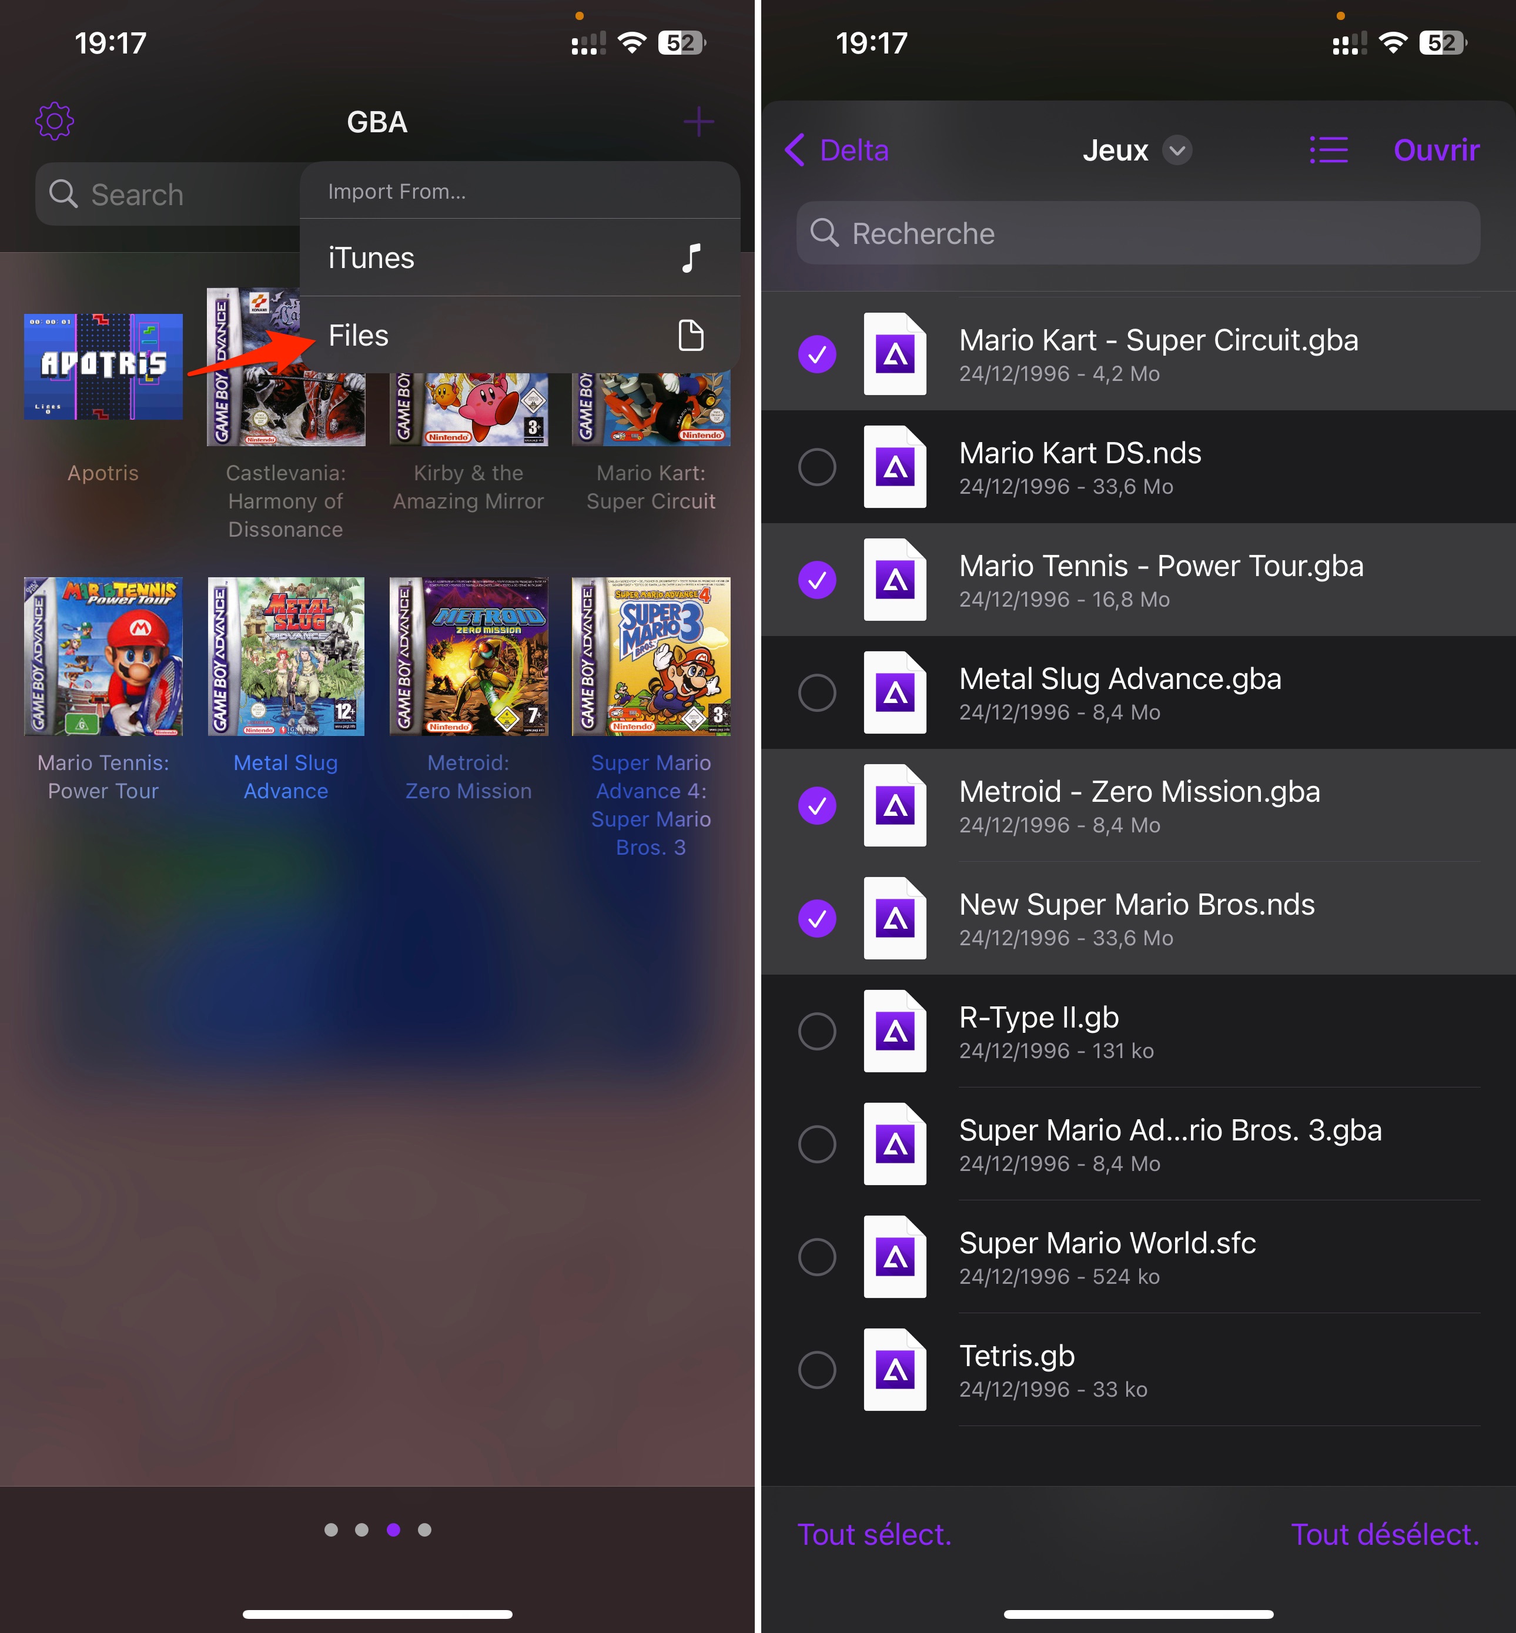Image resolution: width=1516 pixels, height=1633 pixels.
Task: Choose iTunes from the Import From menu
Action: [520, 257]
